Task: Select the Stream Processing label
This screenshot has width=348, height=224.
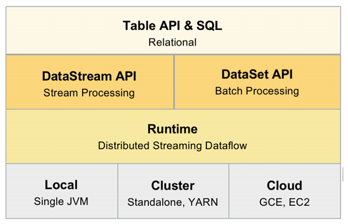Action: click(x=89, y=93)
